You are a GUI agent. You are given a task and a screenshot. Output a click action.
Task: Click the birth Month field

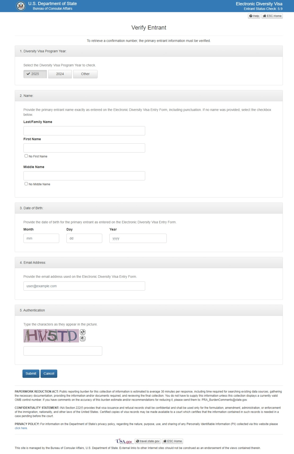[x=41, y=238]
